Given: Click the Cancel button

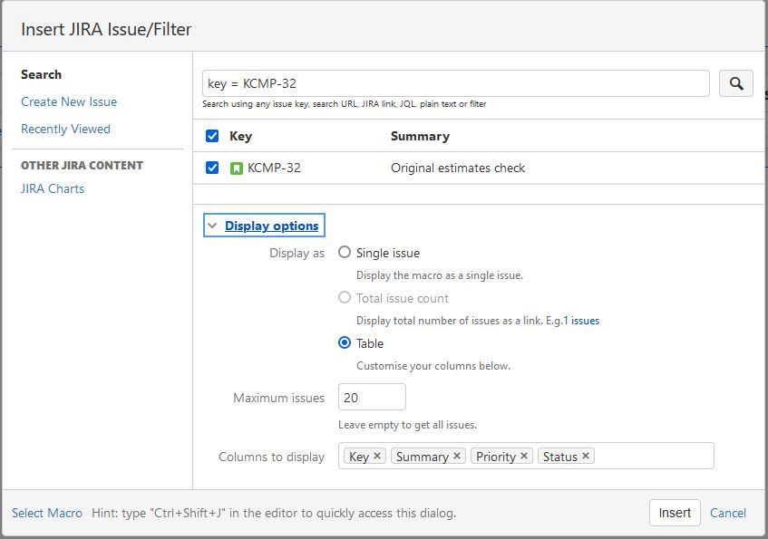Looking at the screenshot, I should coord(728,513).
